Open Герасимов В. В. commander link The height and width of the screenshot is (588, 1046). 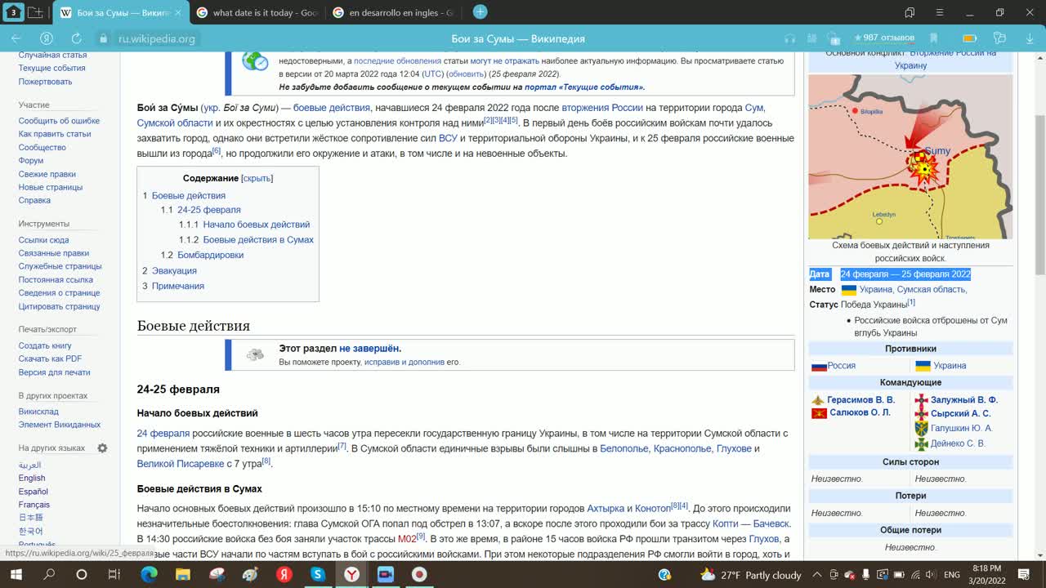click(x=860, y=400)
